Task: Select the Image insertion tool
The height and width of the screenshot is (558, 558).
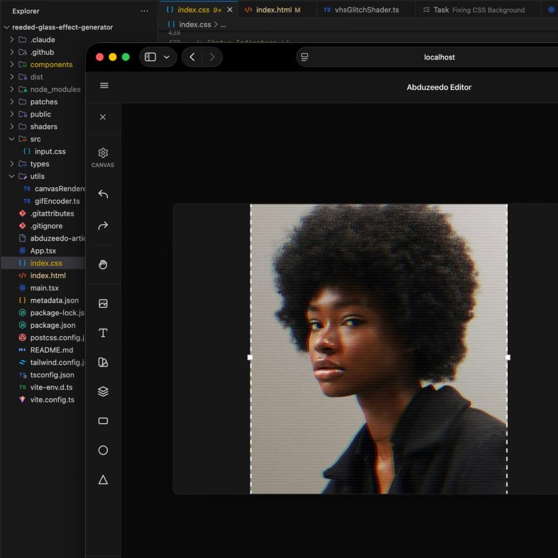Action: (x=103, y=303)
